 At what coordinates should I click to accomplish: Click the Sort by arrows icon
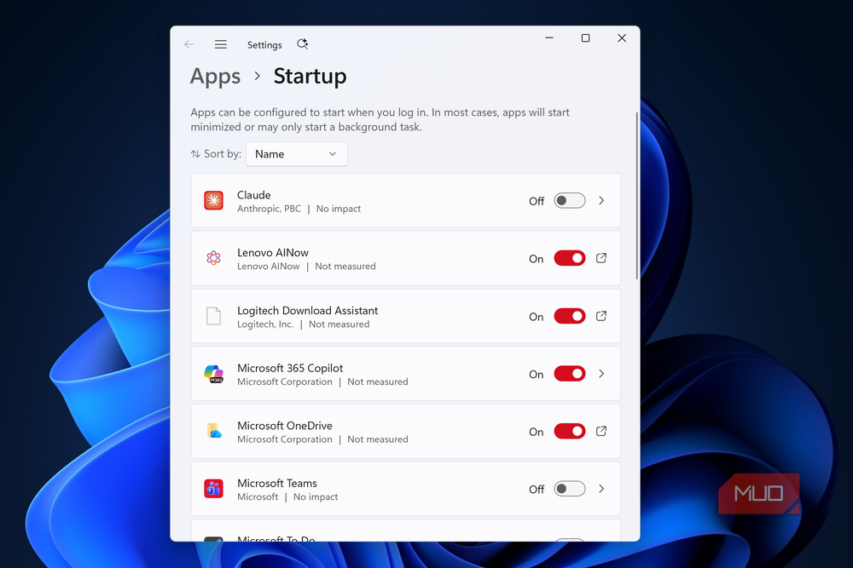[x=195, y=154]
